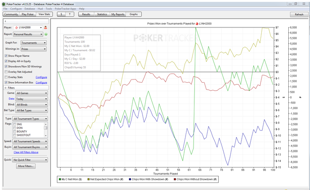Image resolution: width=310 pixels, height=190 pixels.
Task: Check the SNG flag checkbox
Action: [15, 124]
